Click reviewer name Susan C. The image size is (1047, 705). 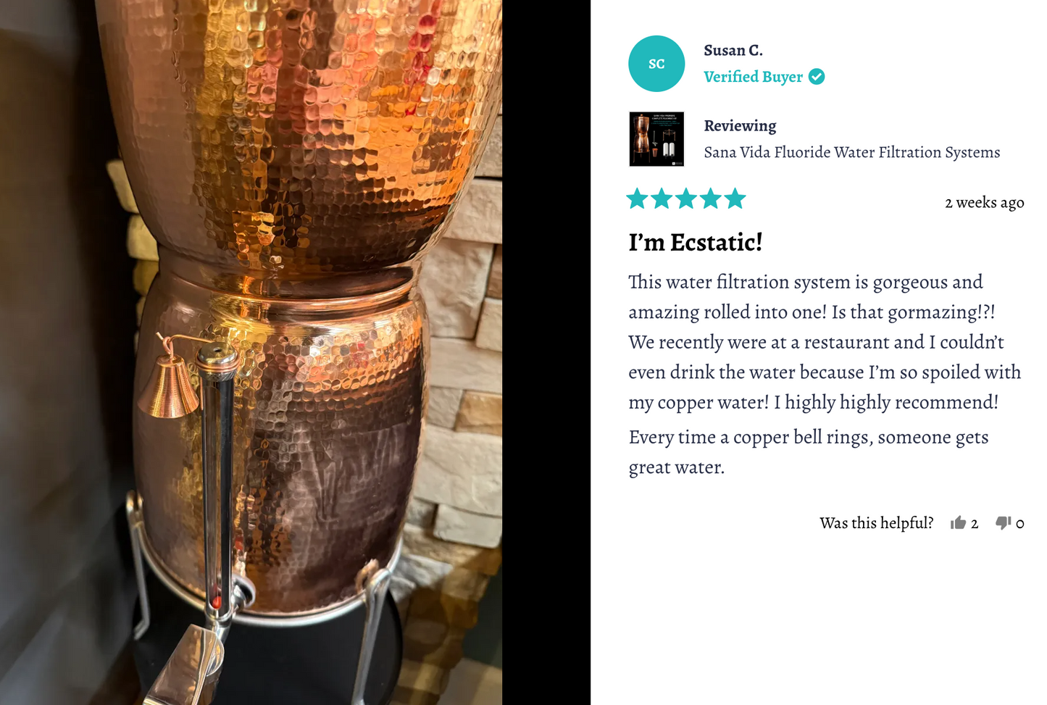[733, 51]
